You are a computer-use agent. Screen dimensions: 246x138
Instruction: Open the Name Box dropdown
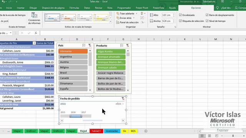[x=10, y=33]
